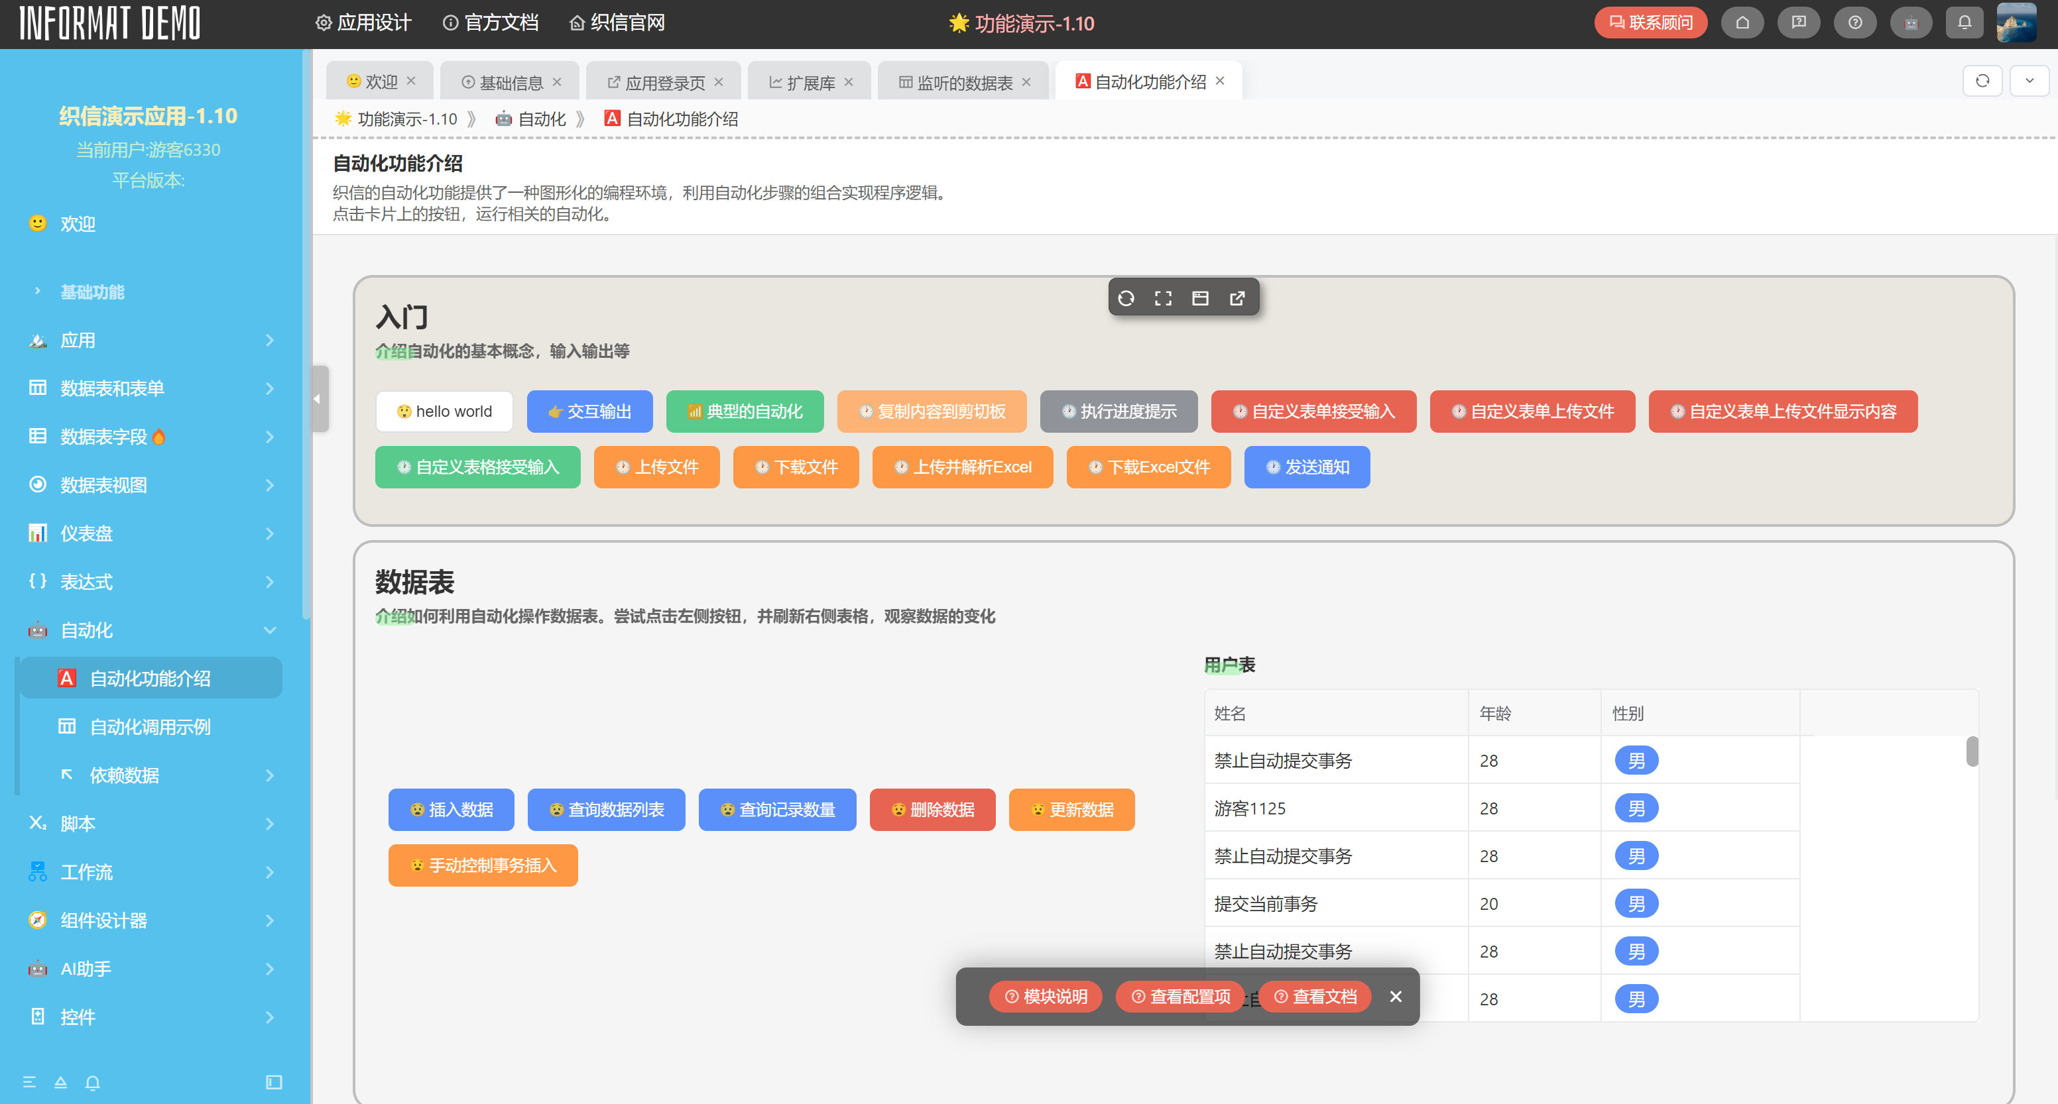Click the refresh icon in floating card toolbar
This screenshot has width=2058, height=1104.
[x=1126, y=299]
